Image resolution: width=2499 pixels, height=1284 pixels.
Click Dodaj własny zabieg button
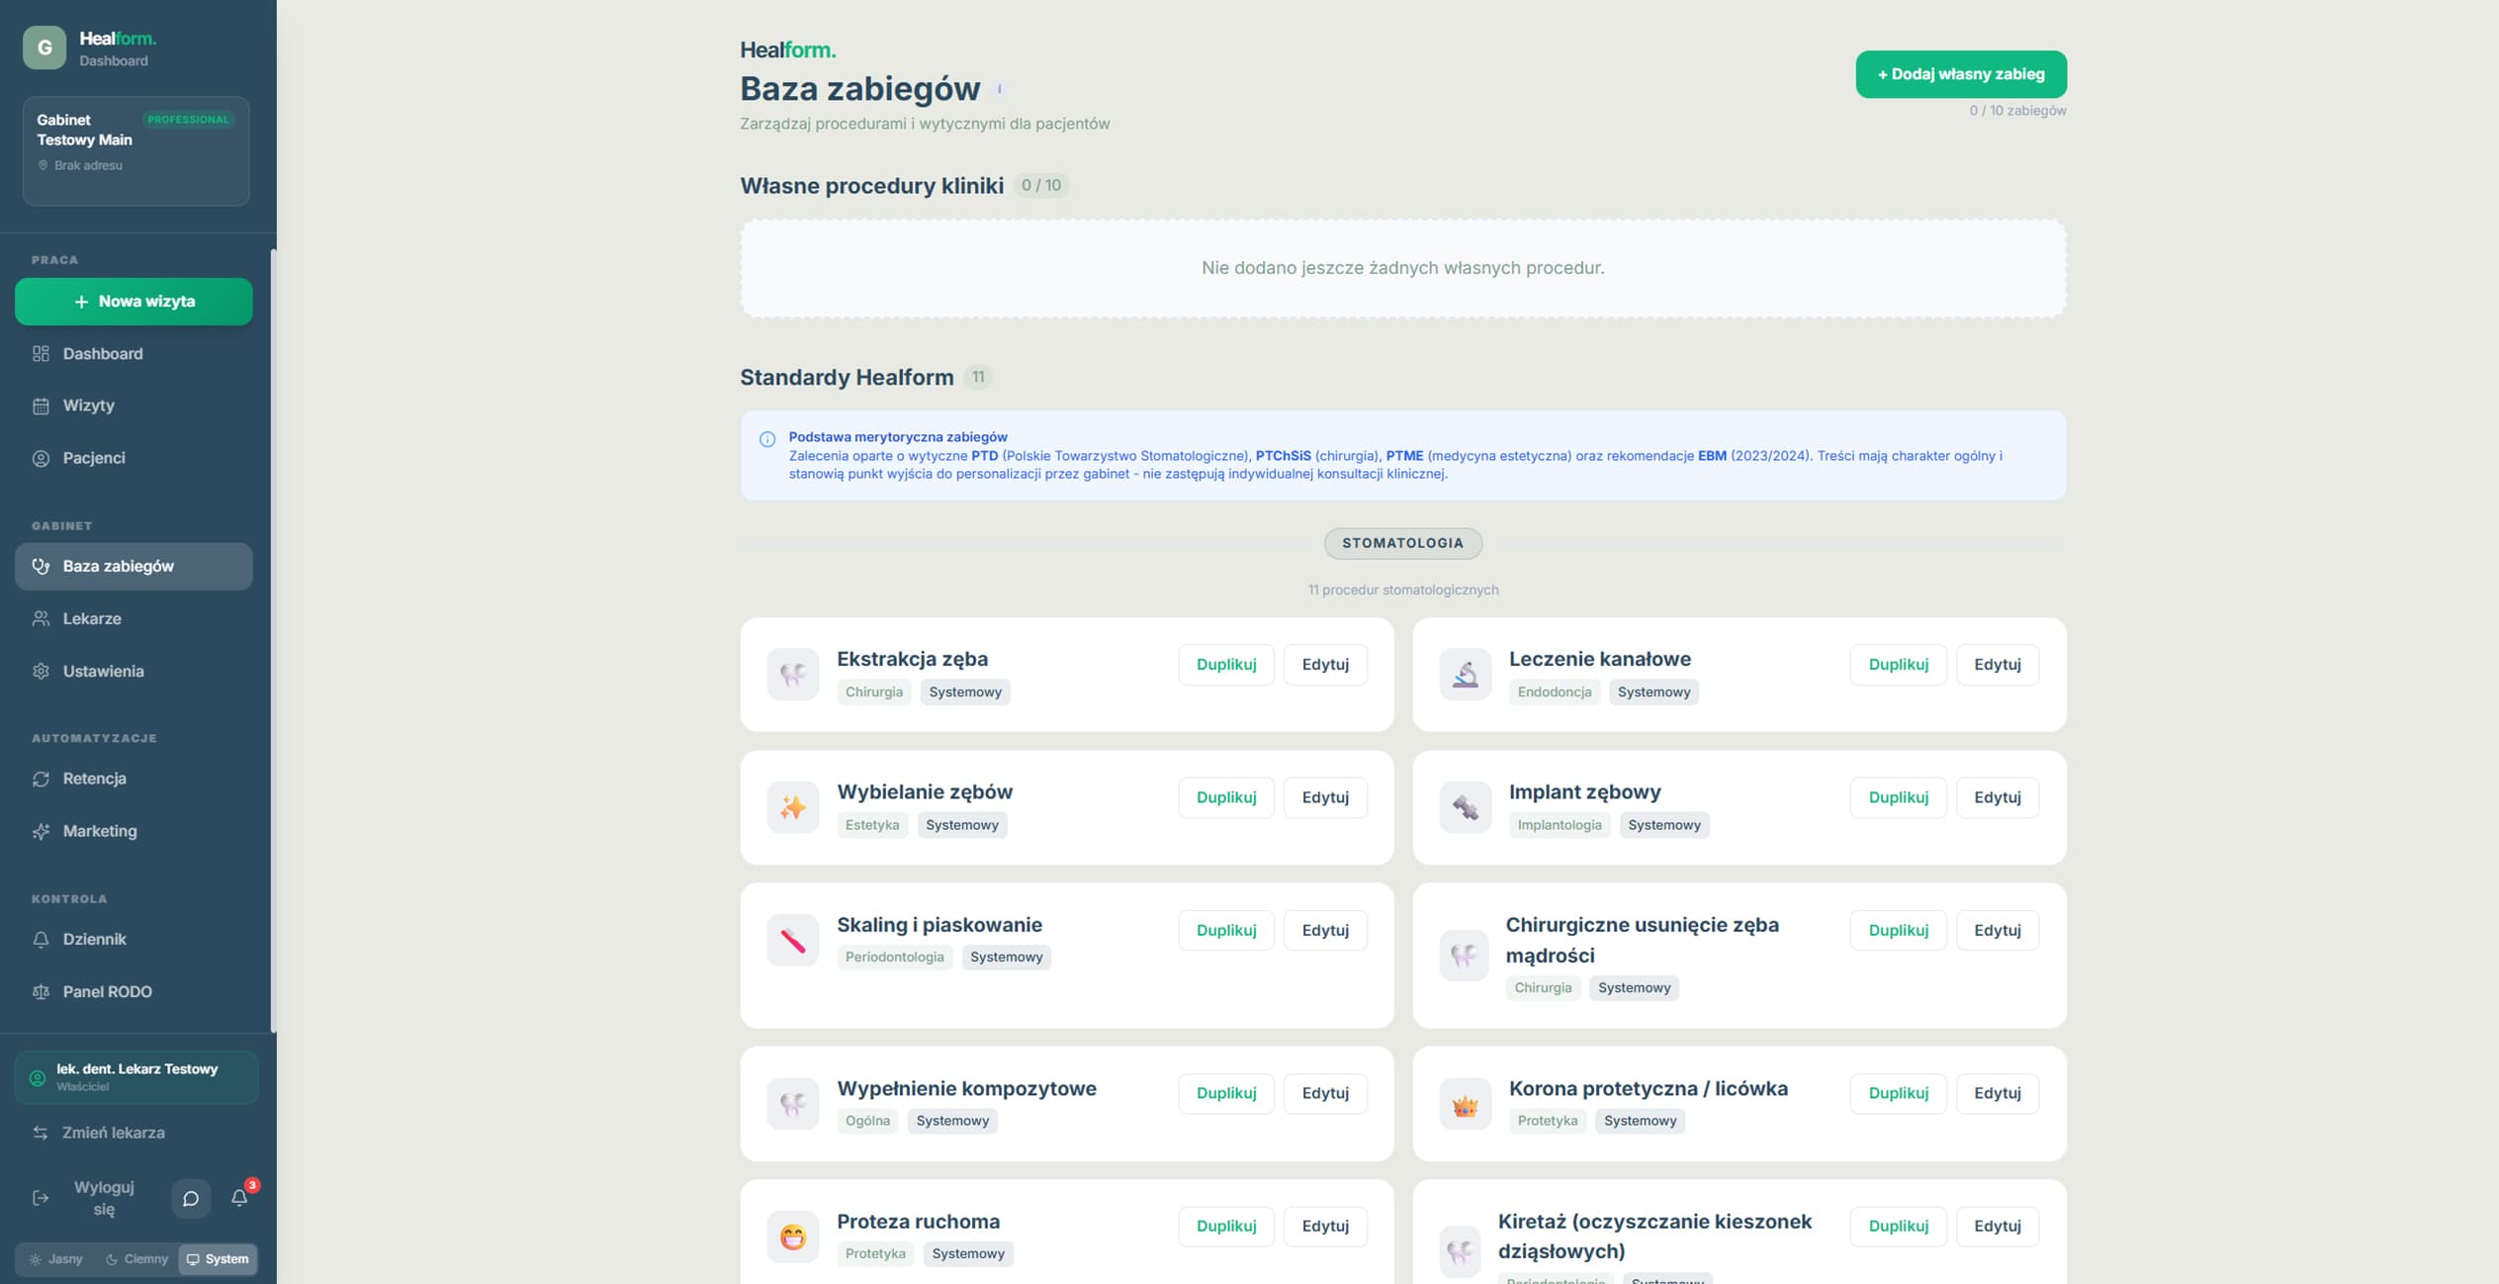click(1961, 74)
